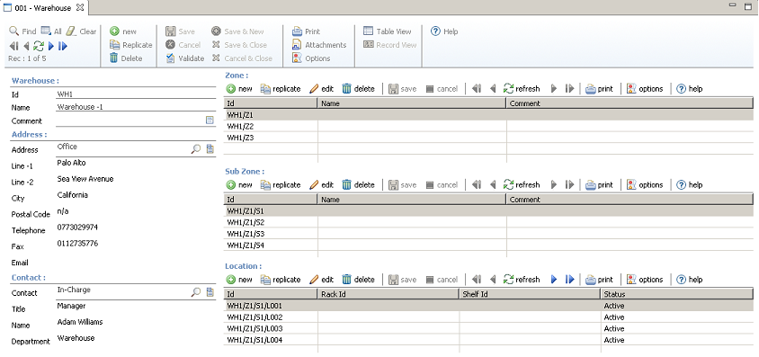Image resolution: width=759 pixels, height=357 pixels.
Task: Delete the selected Sub Zone
Action: (359, 184)
